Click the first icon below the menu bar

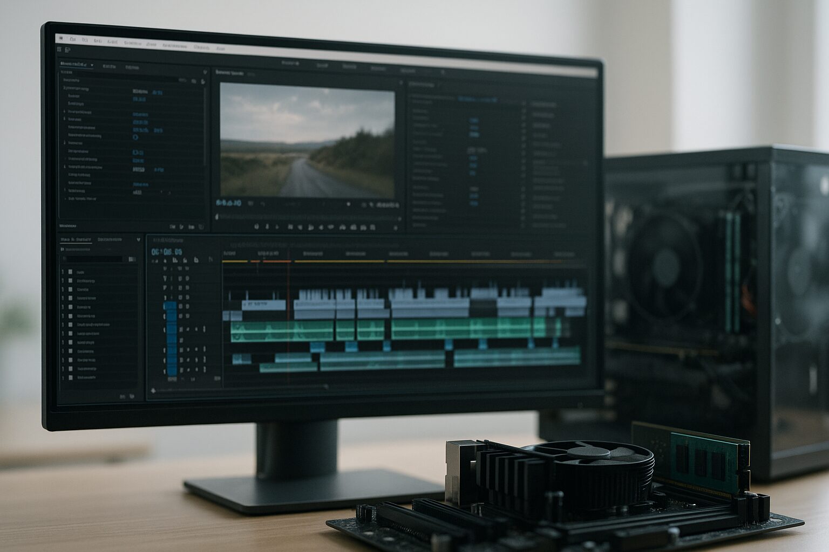(x=60, y=49)
